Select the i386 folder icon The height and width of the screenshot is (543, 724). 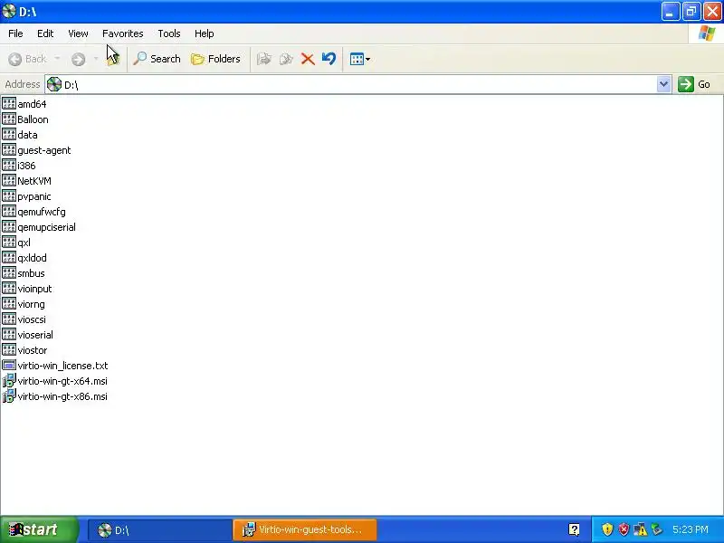point(9,166)
